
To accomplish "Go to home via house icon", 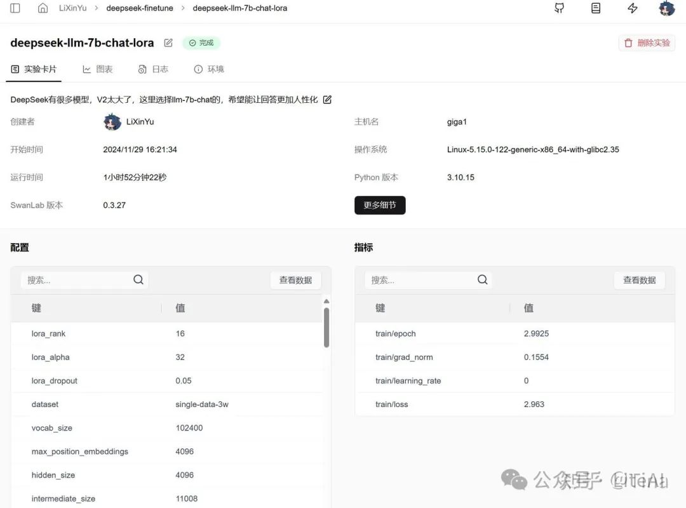I will [43, 8].
